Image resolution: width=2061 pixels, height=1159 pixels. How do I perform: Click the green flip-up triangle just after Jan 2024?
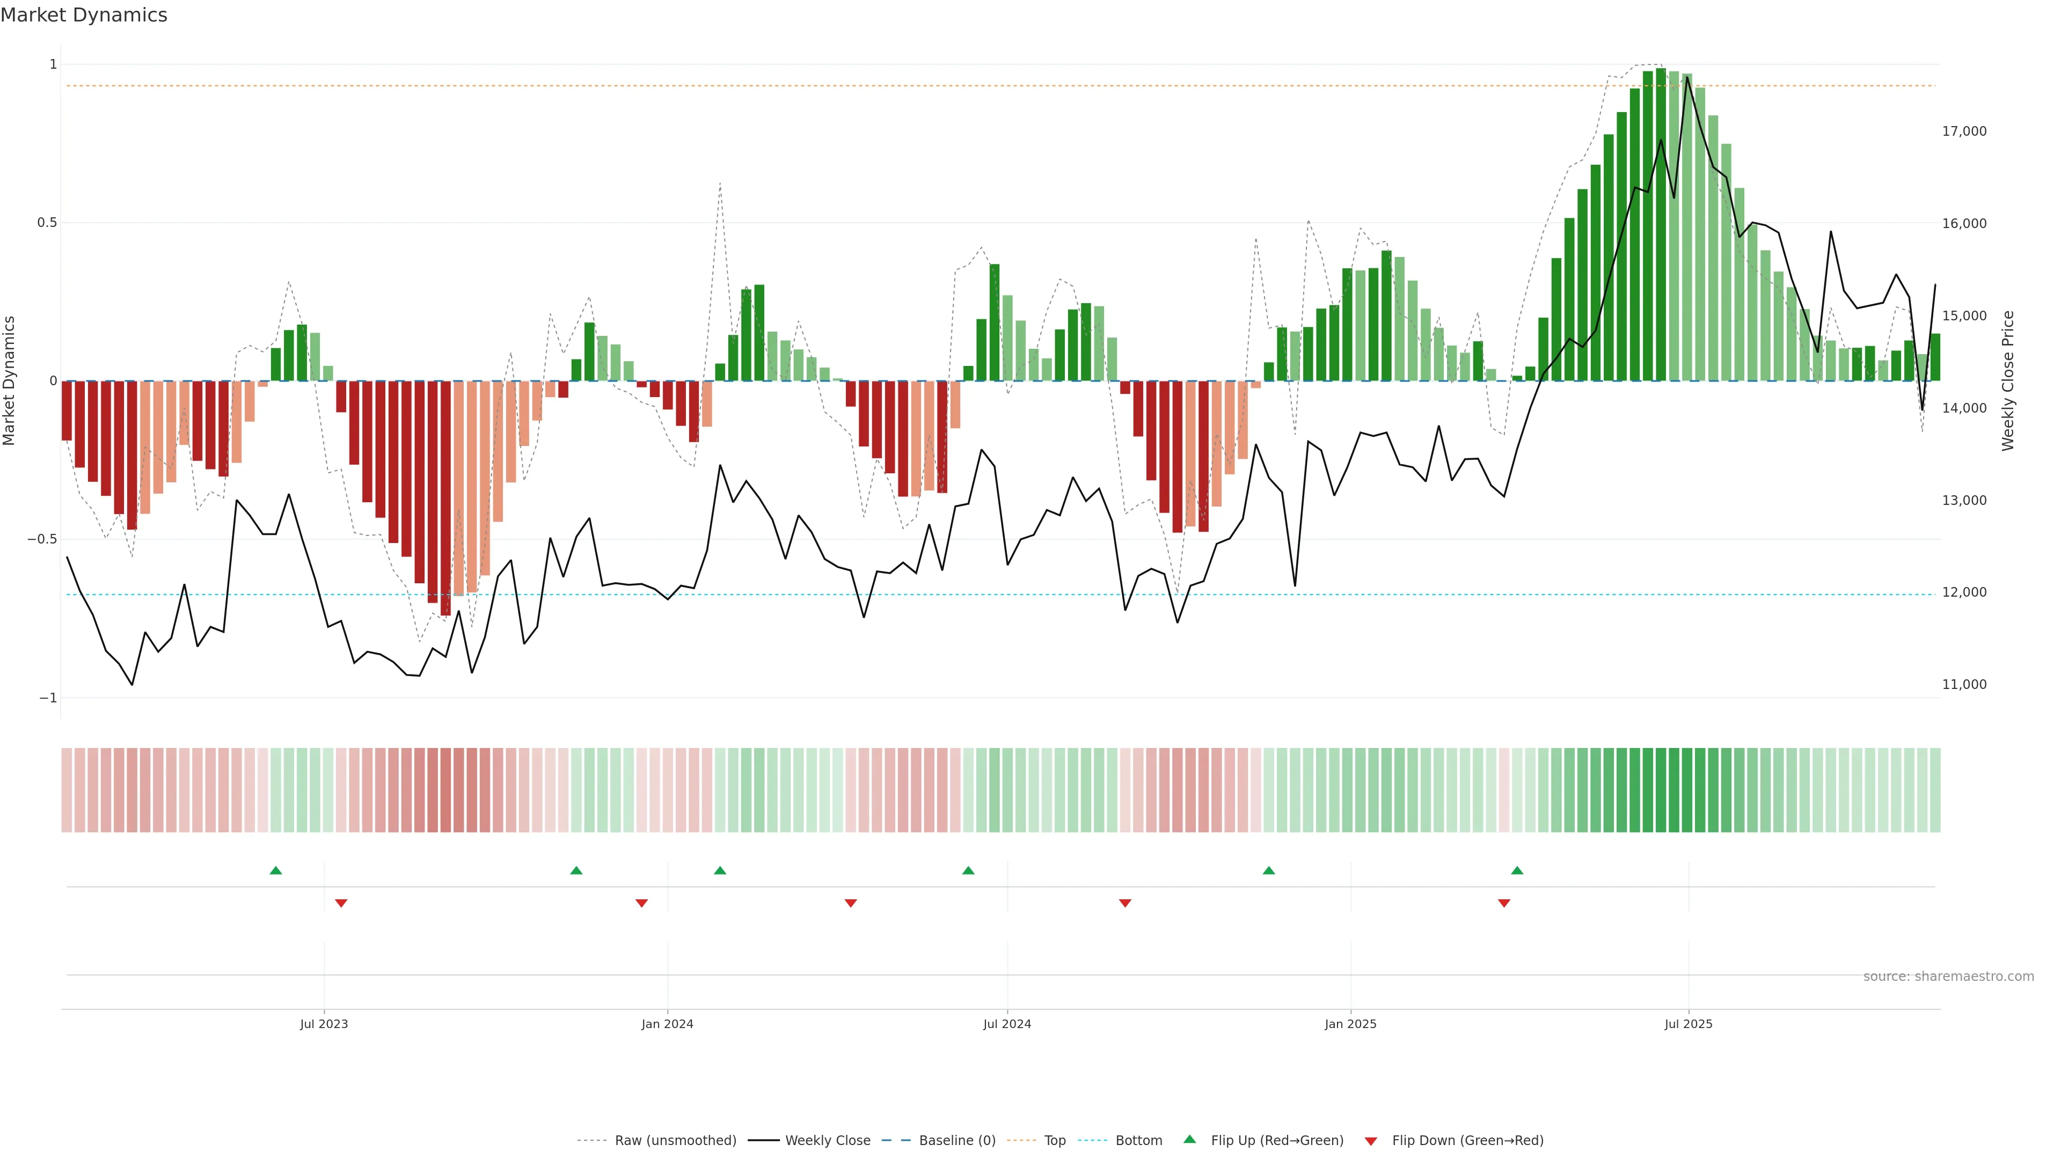point(720,870)
